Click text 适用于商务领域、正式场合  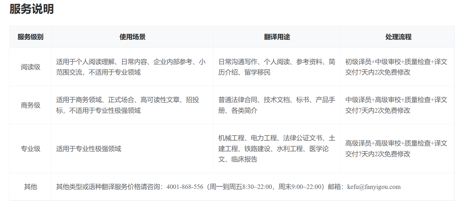pyautogui.click(x=95, y=100)
